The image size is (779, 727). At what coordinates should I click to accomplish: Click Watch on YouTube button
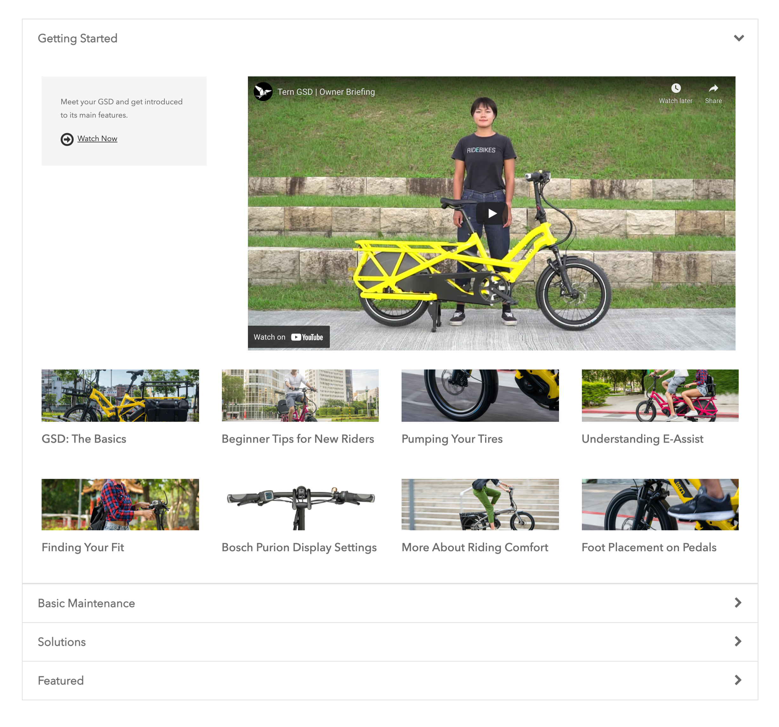(x=289, y=337)
